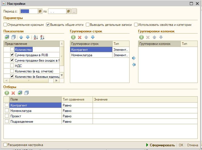Screen dimensions: 202x150
Task: Uncheck all indicators in Показатели toolbar
Action: [x=13, y=37]
